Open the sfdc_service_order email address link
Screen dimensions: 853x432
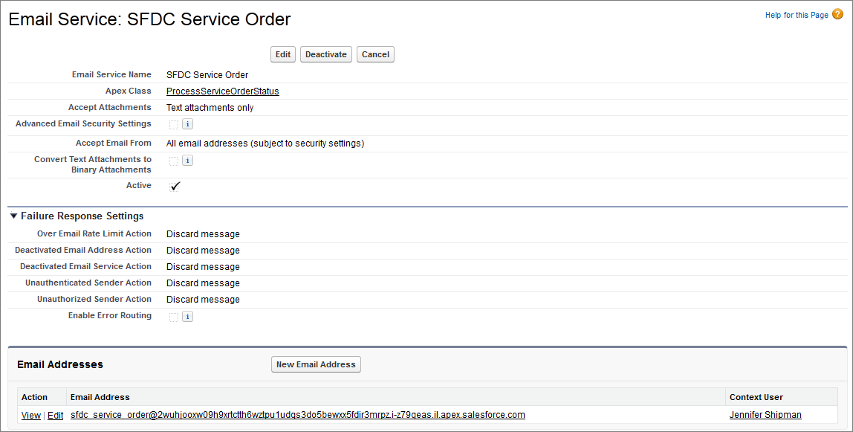click(x=297, y=415)
